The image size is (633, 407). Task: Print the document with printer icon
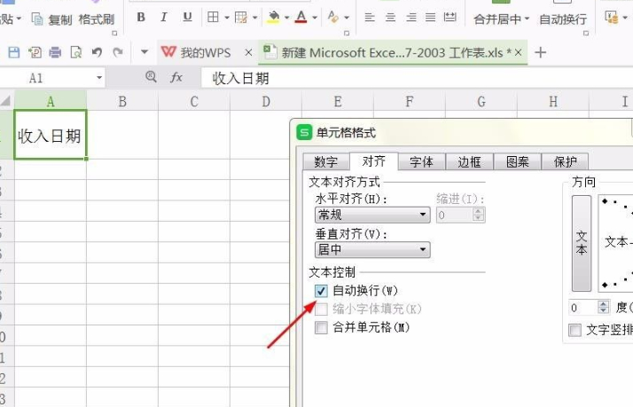tap(55, 52)
